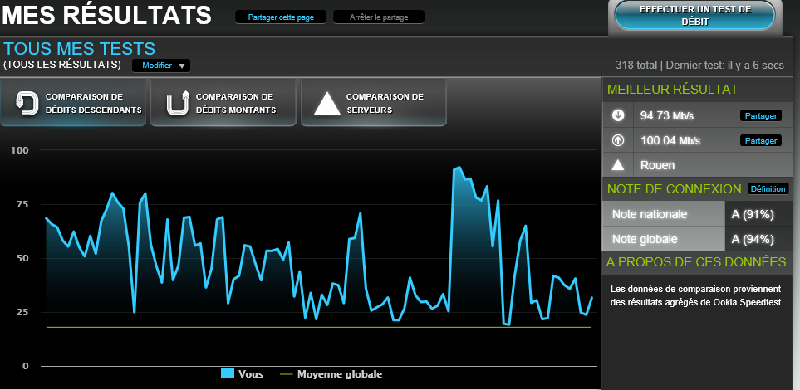Select the Note nationale A (91%) row
Screen dimensions: 800x390
pos(699,214)
